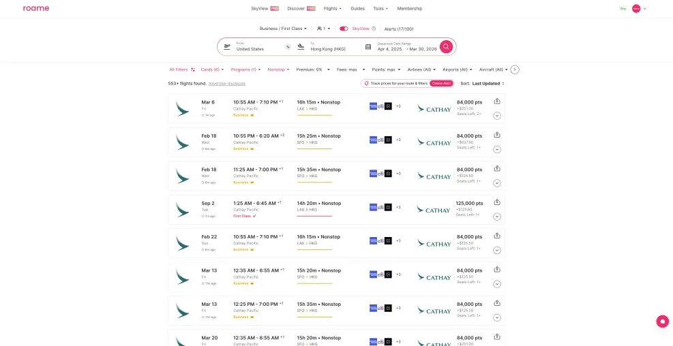Change the Sort: Last Updated option
This screenshot has width=673, height=346.
[x=488, y=83]
